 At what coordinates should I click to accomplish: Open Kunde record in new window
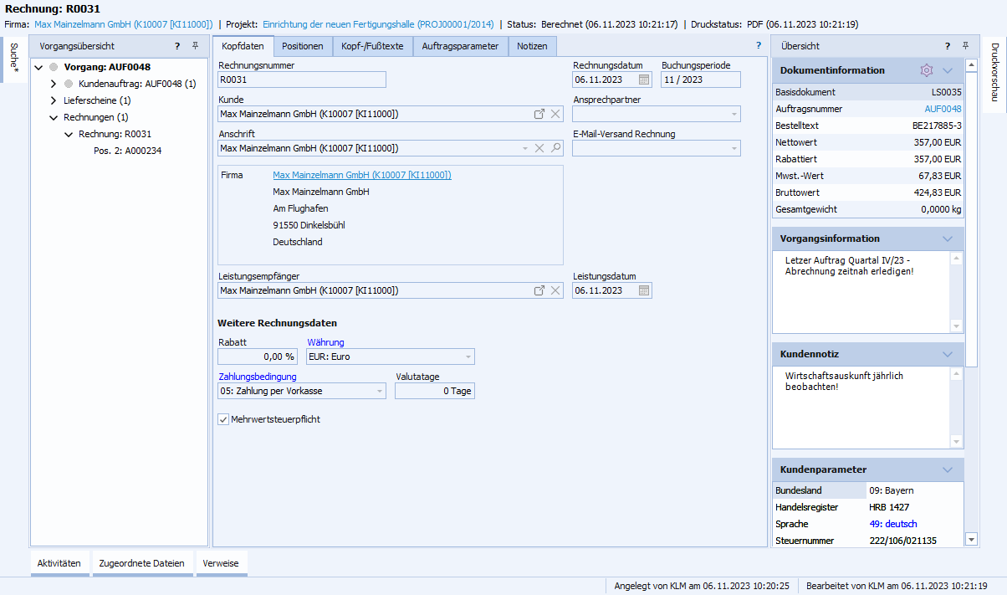pyautogui.click(x=539, y=114)
